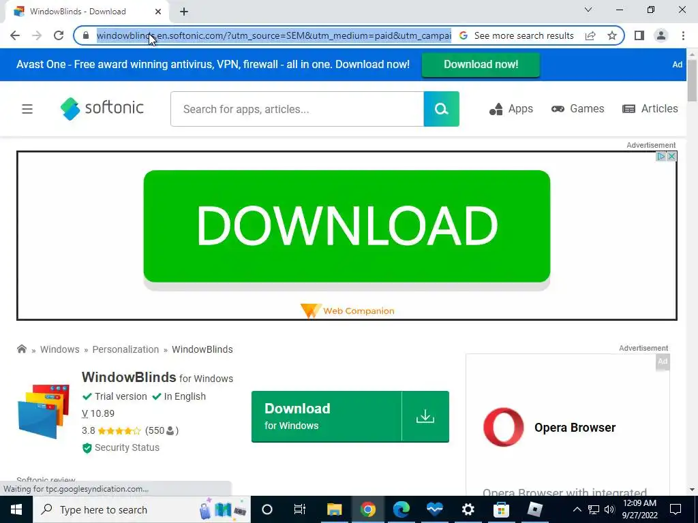Open the Chrome three-dot menu
The width and height of the screenshot is (698, 523).
click(683, 35)
